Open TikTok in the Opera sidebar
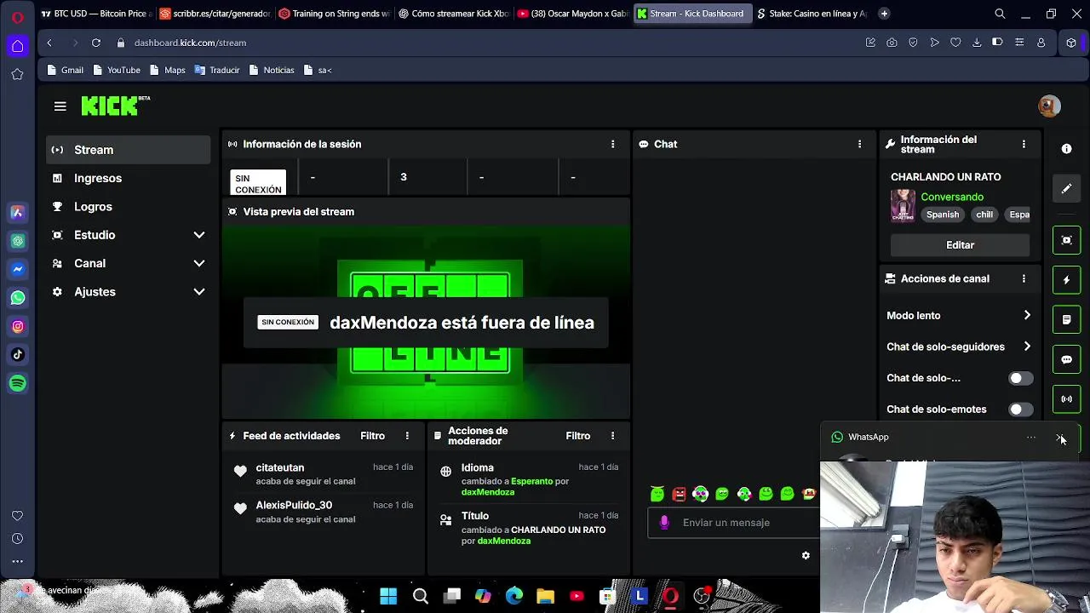Image resolution: width=1090 pixels, height=613 pixels. click(17, 354)
